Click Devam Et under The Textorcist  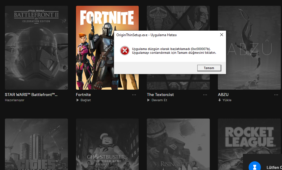click(x=159, y=100)
